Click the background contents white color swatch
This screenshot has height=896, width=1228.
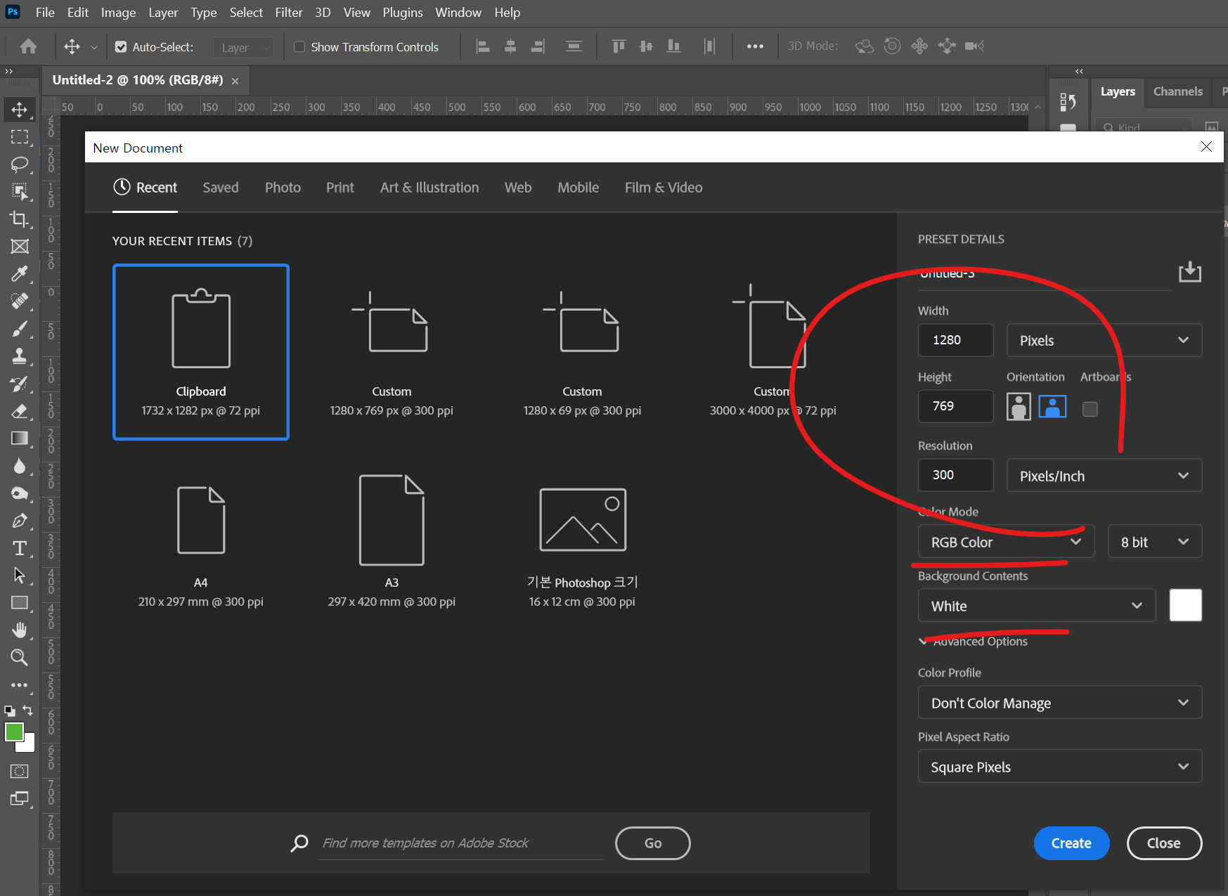coord(1185,605)
